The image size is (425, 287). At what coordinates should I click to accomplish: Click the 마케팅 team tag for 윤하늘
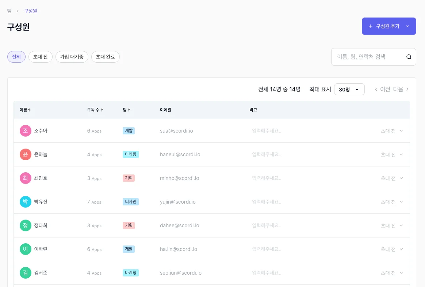click(131, 154)
